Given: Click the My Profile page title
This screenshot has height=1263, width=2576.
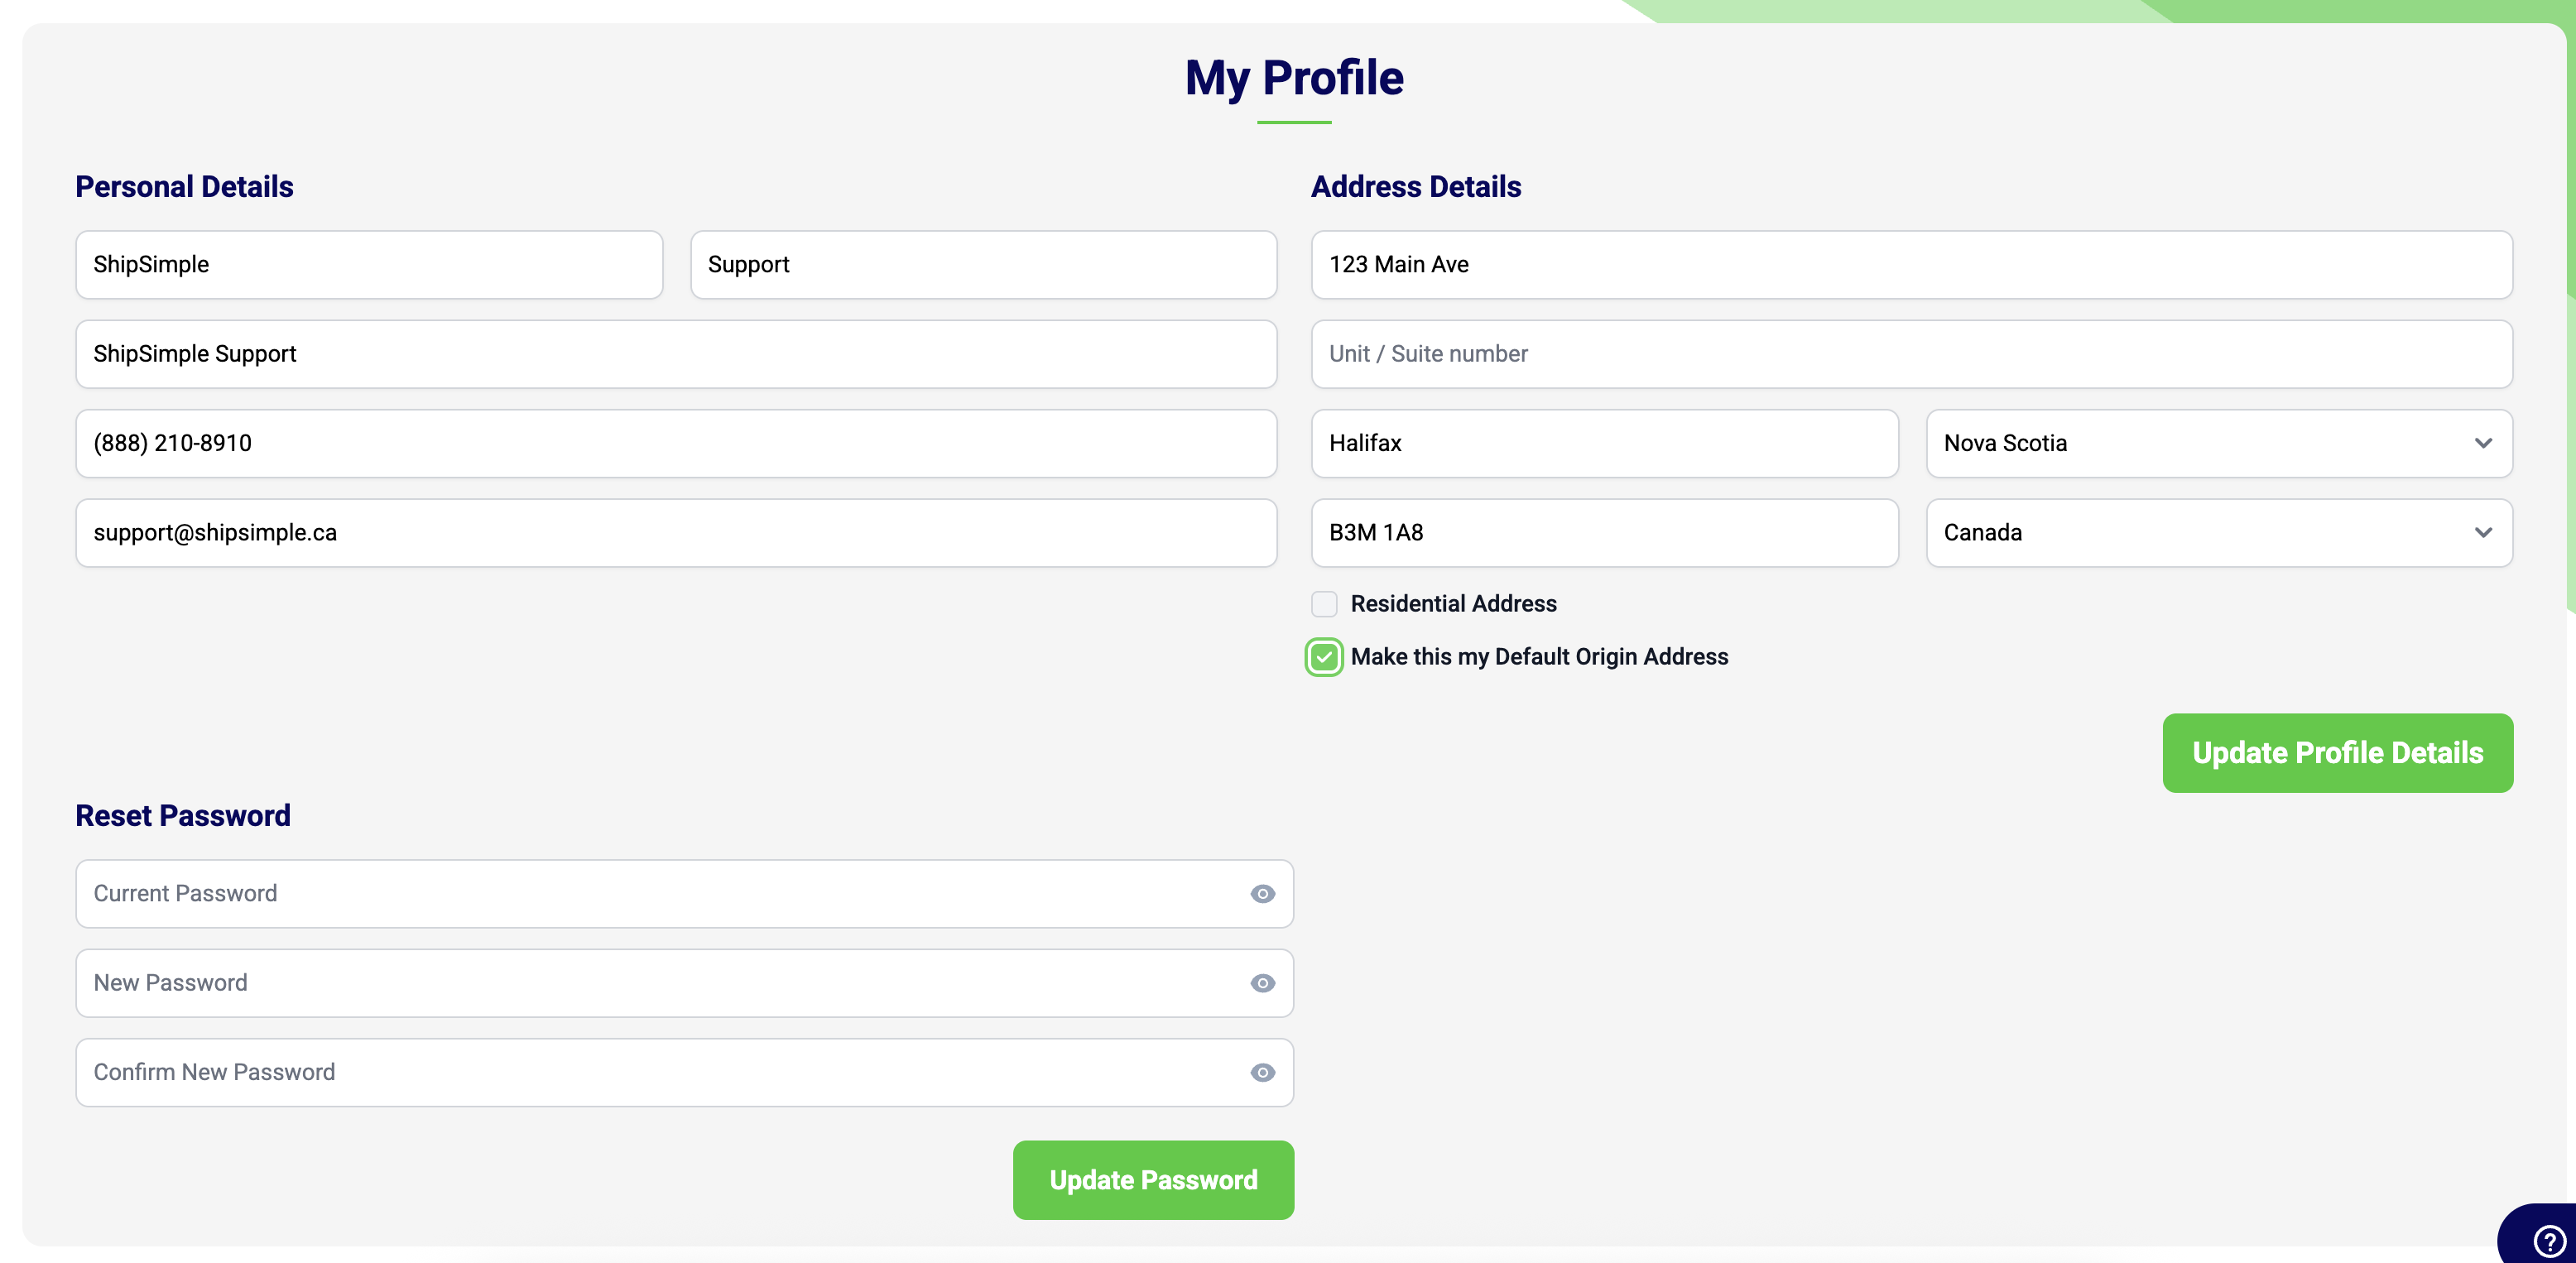Looking at the screenshot, I should (1294, 78).
